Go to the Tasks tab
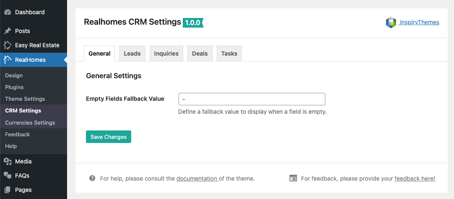 (229, 54)
